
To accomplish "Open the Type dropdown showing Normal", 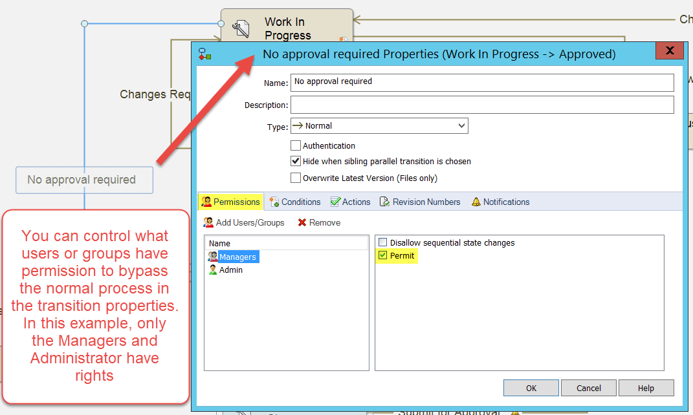I will click(x=379, y=126).
